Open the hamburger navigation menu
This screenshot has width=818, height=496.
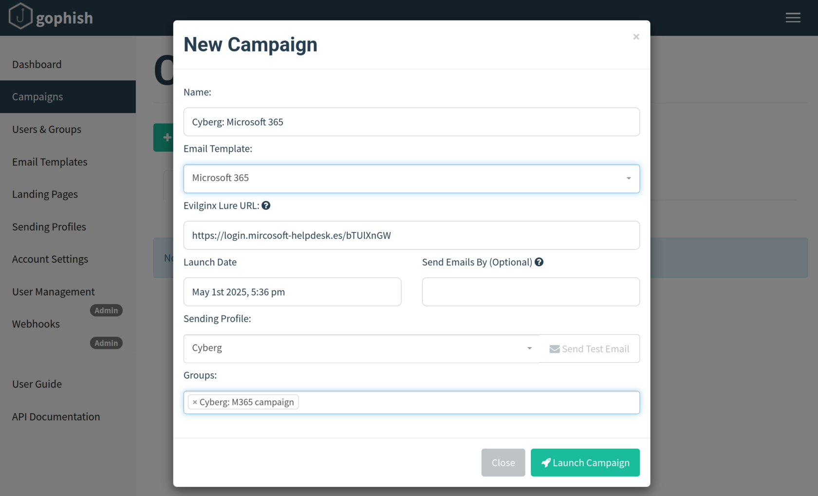click(793, 18)
